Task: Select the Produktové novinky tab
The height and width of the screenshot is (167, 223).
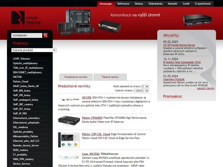Action: pyautogui.click(x=76, y=77)
